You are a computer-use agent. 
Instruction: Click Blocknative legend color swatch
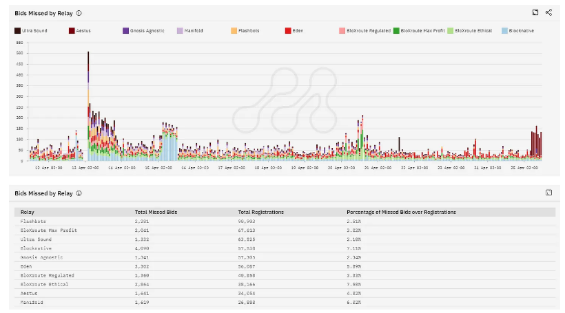[x=504, y=30]
